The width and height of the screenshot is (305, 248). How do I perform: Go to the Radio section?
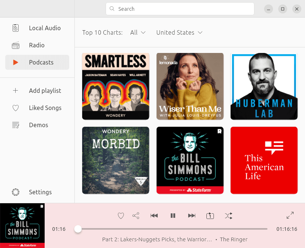[37, 45]
